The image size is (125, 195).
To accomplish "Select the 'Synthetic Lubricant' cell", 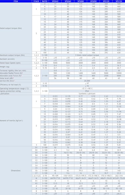I will [x=87, y=93].
